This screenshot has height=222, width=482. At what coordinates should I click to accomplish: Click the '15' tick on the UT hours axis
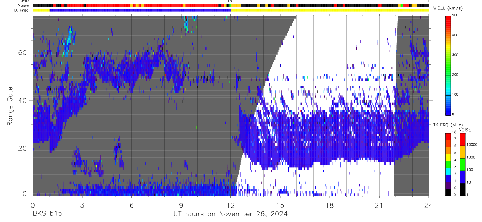280,205
